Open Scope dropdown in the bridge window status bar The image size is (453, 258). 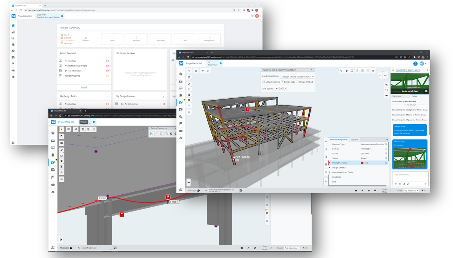pyautogui.click(x=292, y=248)
